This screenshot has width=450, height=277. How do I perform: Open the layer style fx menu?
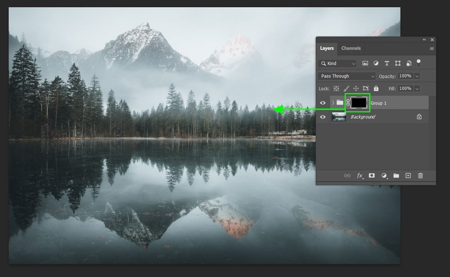pos(360,176)
